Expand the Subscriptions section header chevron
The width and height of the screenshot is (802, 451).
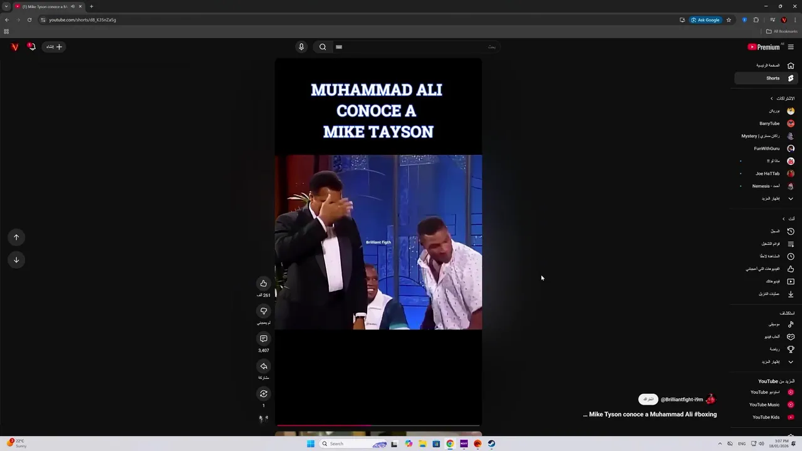[772, 98]
